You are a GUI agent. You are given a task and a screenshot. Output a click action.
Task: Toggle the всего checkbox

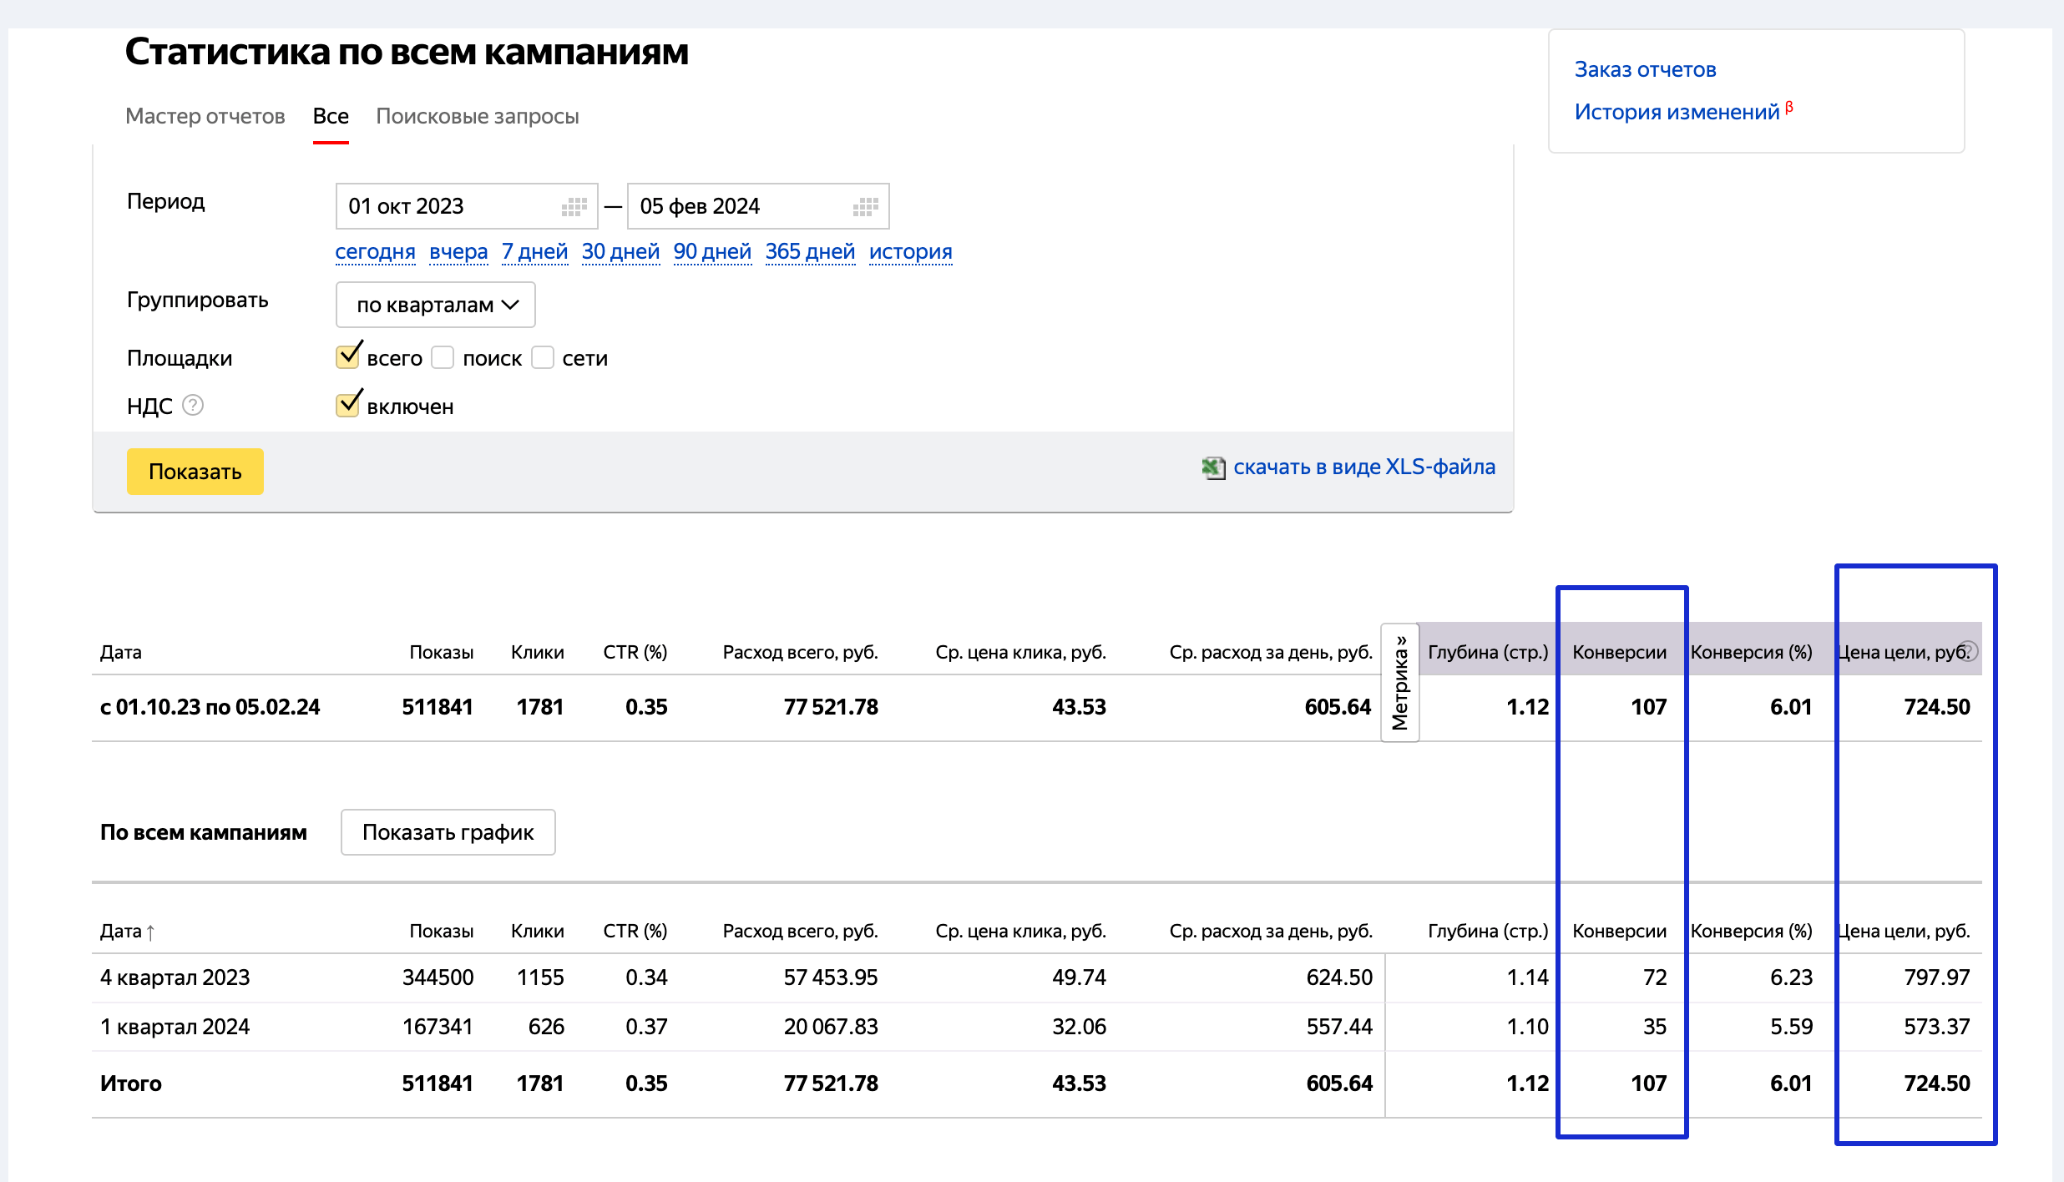348,356
